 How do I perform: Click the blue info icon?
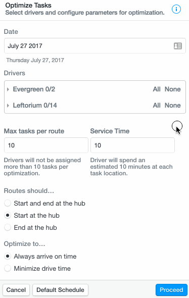click(176, 9)
